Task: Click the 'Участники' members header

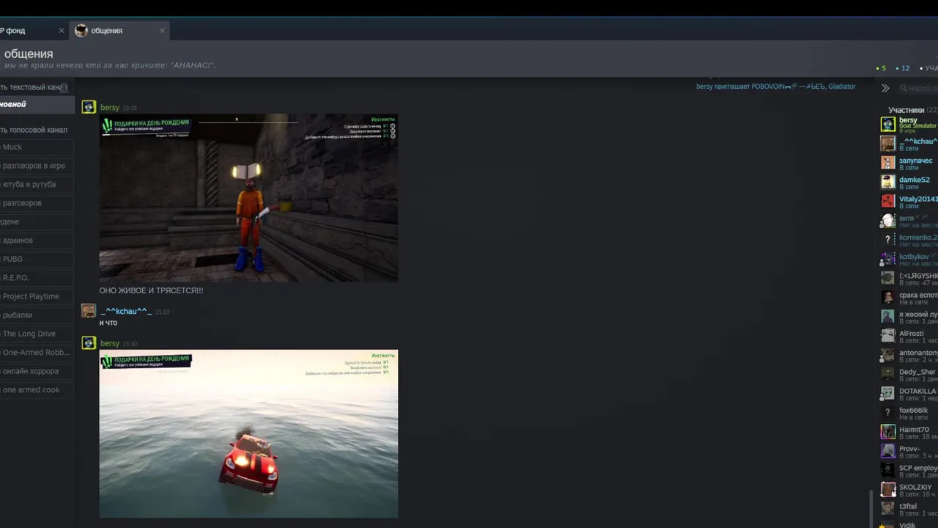Action: tap(906, 110)
